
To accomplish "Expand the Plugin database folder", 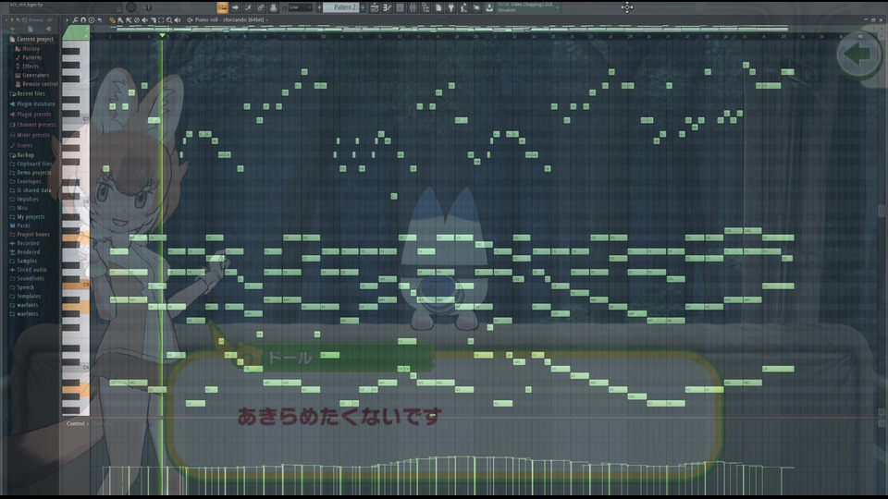I will pos(32,104).
